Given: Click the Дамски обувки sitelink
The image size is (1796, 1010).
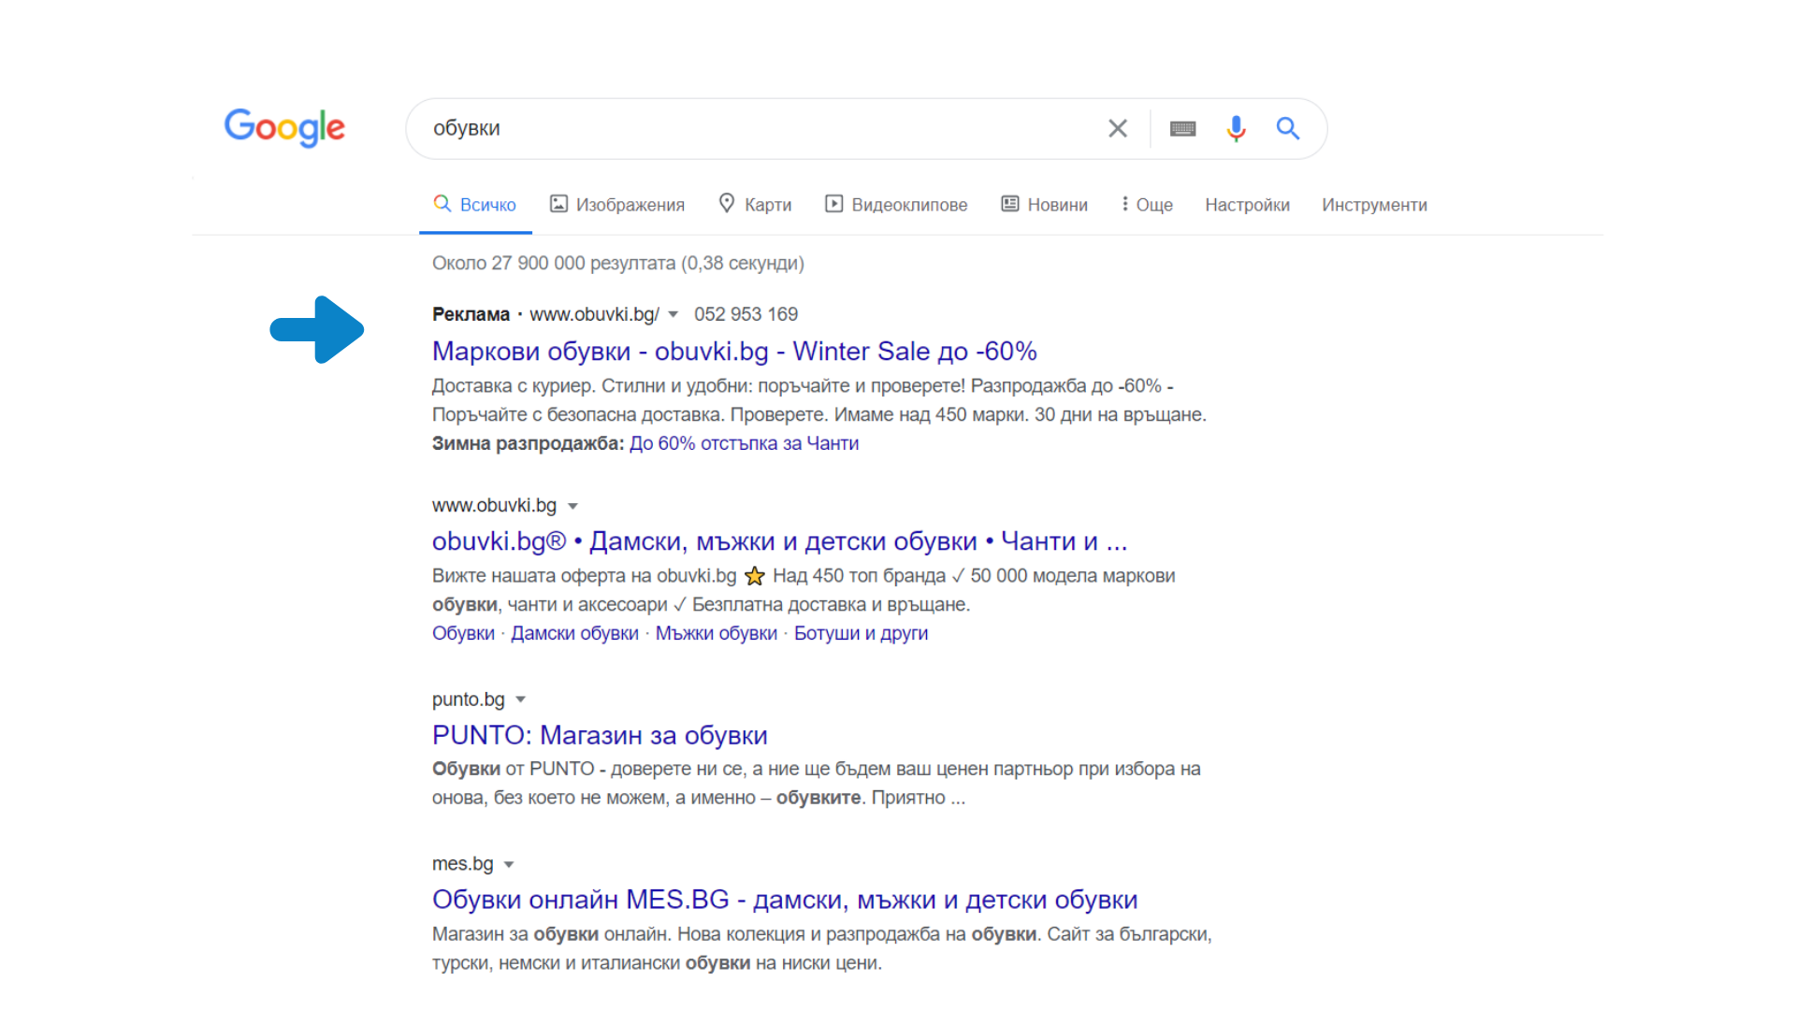Looking at the screenshot, I should point(574,633).
